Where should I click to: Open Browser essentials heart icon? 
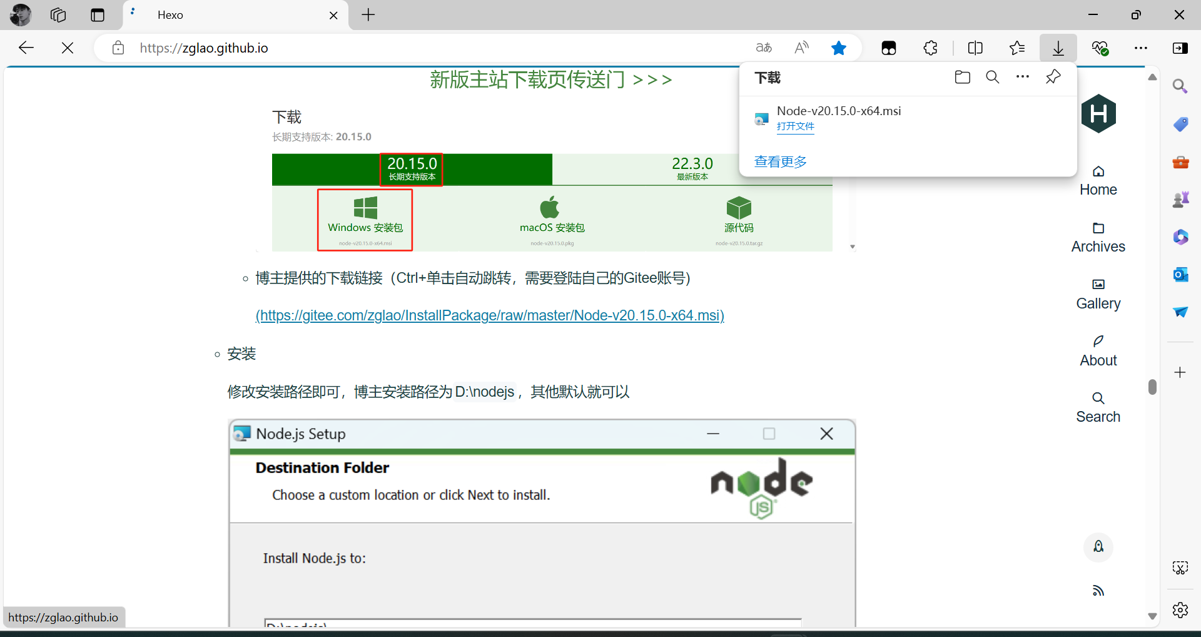[1100, 48]
